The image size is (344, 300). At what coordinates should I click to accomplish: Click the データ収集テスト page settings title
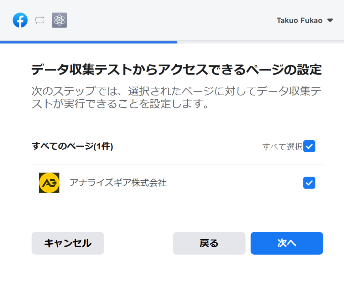177,70
